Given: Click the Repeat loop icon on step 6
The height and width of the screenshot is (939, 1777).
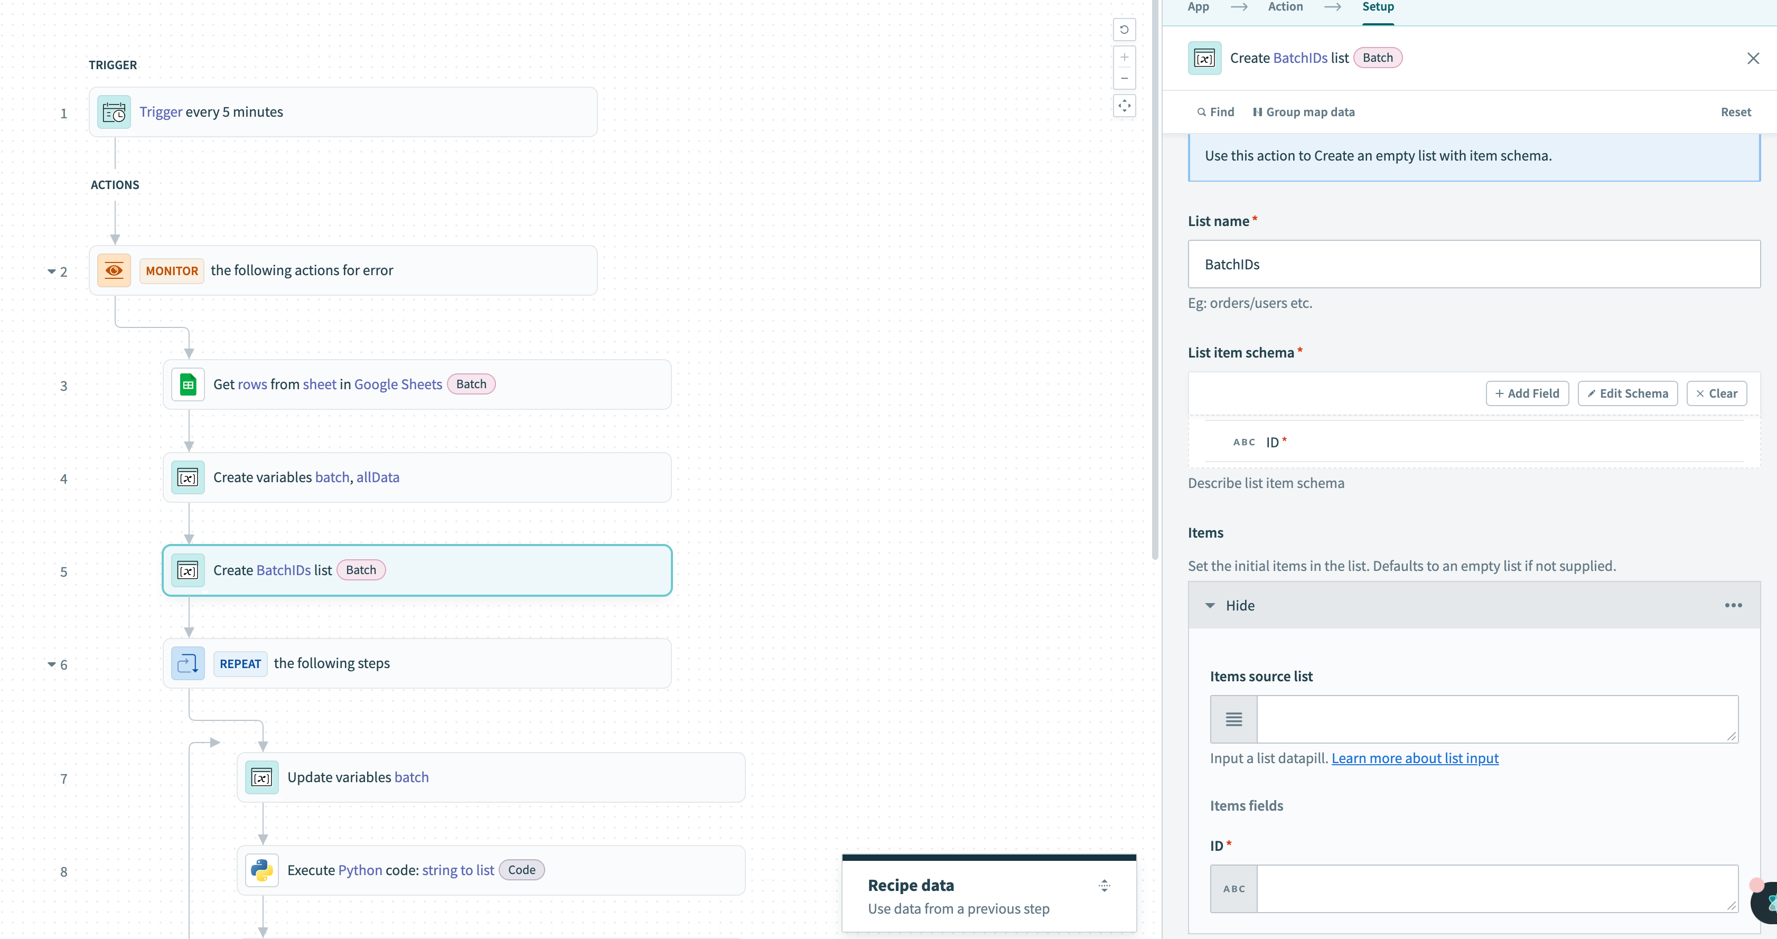Looking at the screenshot, I should click(188, 663).
